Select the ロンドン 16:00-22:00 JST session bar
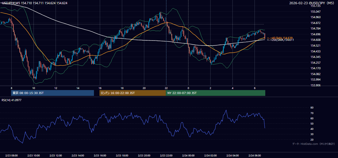Screen dimensions: 338x158 (133, 93)
